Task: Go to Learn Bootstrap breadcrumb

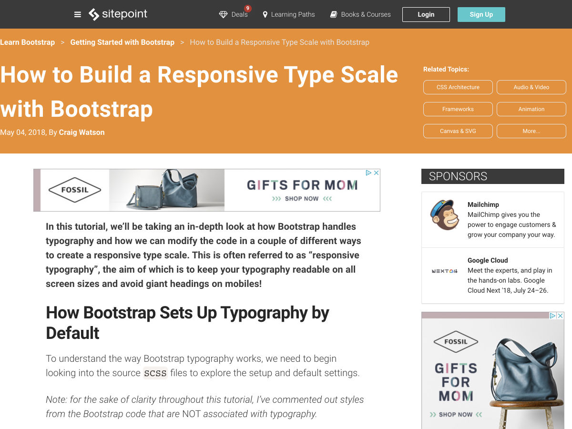Action: click(28, 42)
